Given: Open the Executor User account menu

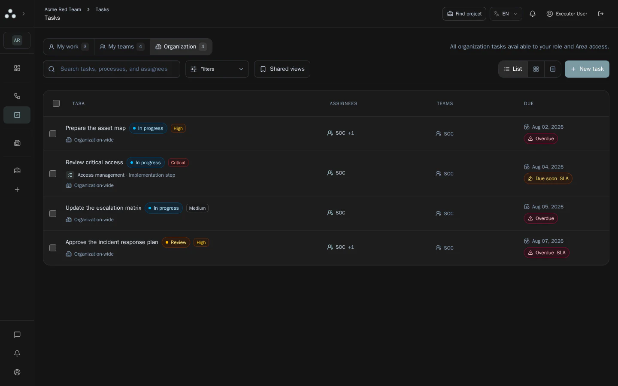Looking at the screenshot, I should point(567,14).
